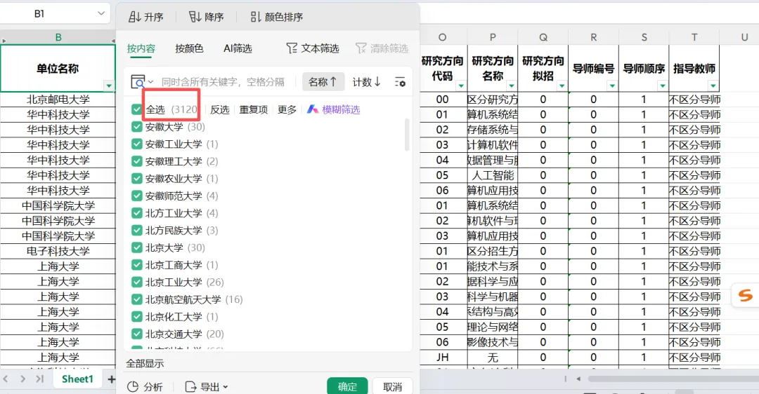Viewport: 759px width, 394px height.
Task: Open 导师编号 column filter arrow
Action: pos(612,86)
